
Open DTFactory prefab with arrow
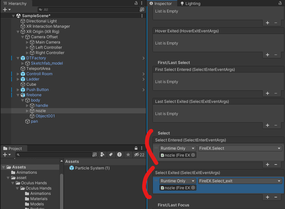point(143,58)
